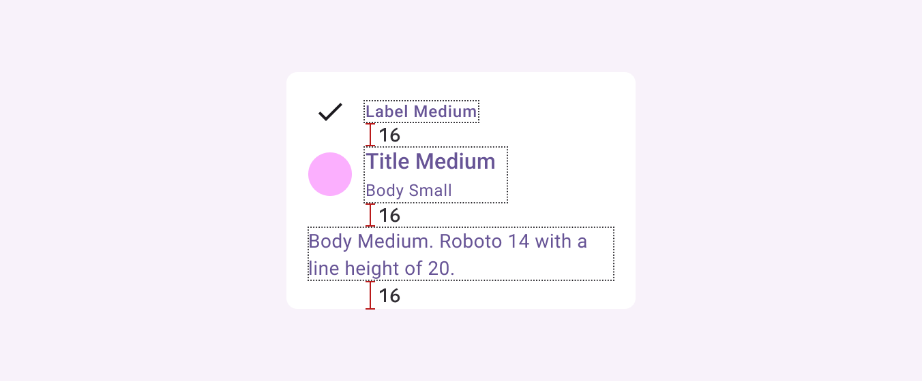Click the Body Small subtitle text
Viewport: 922px width, 381px height.
(409, 190)
